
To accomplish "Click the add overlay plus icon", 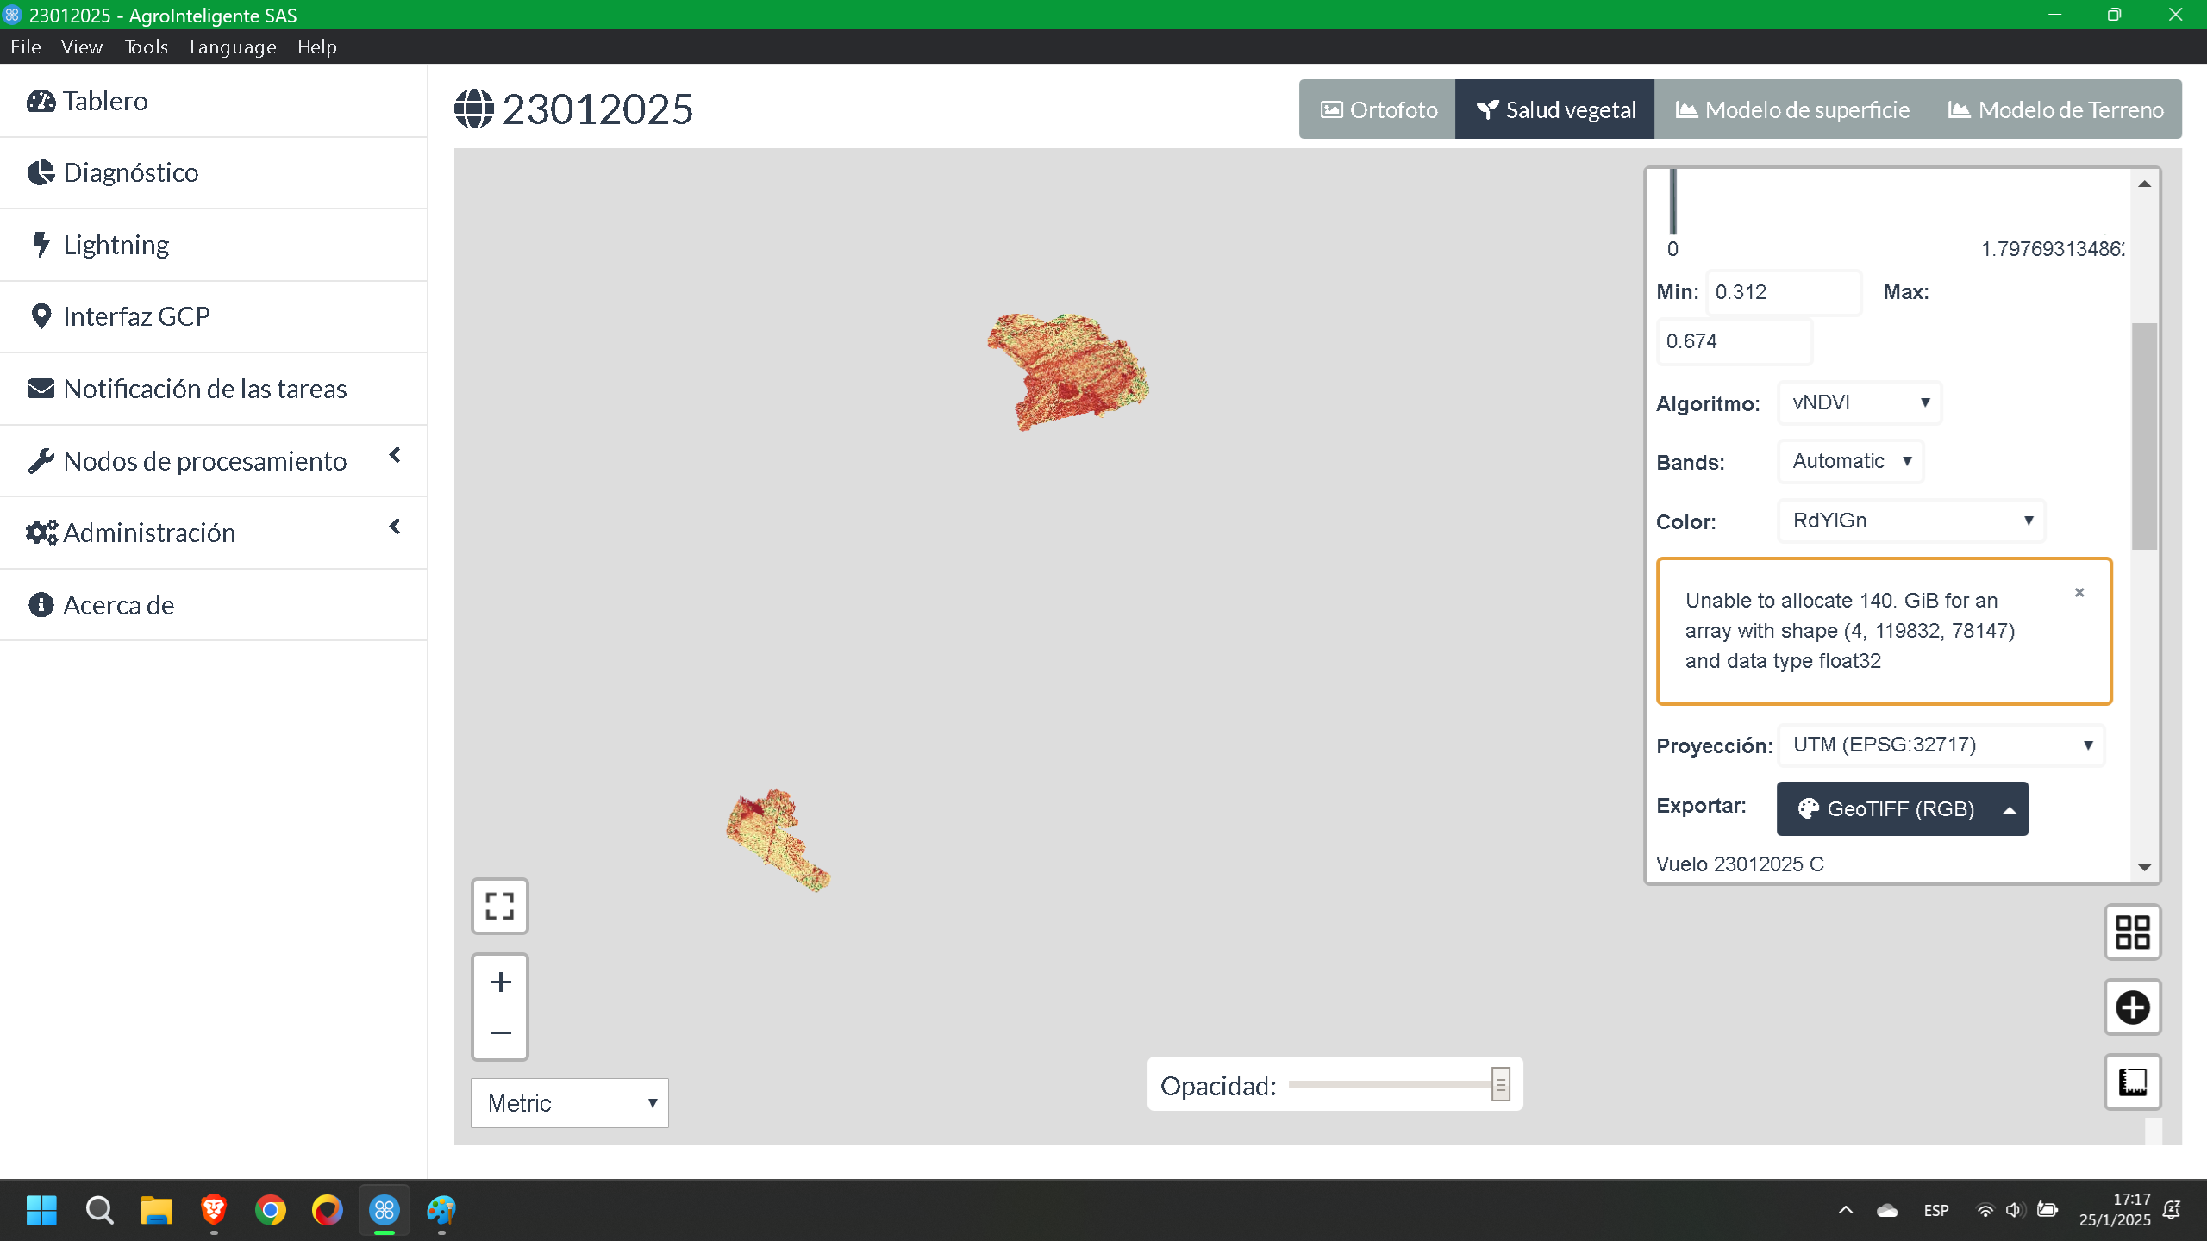I will coord(2133,1007).
